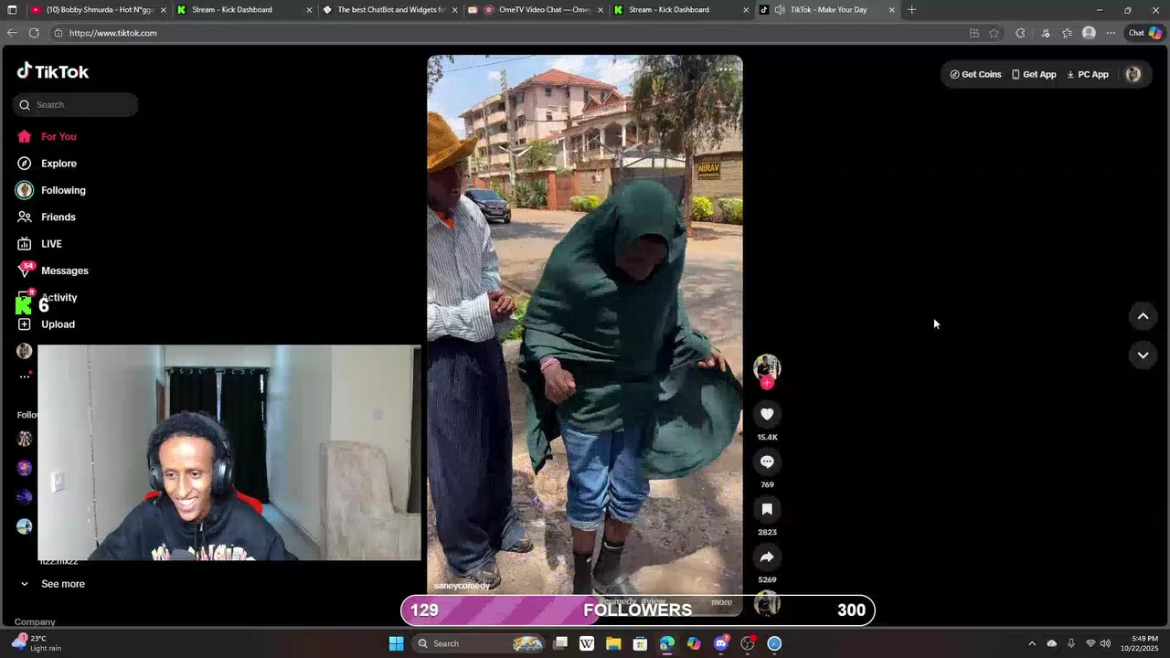Screen dimensions: 1170x658
Task: Open the creator's avatar beside the video
Action: point(767,366)
